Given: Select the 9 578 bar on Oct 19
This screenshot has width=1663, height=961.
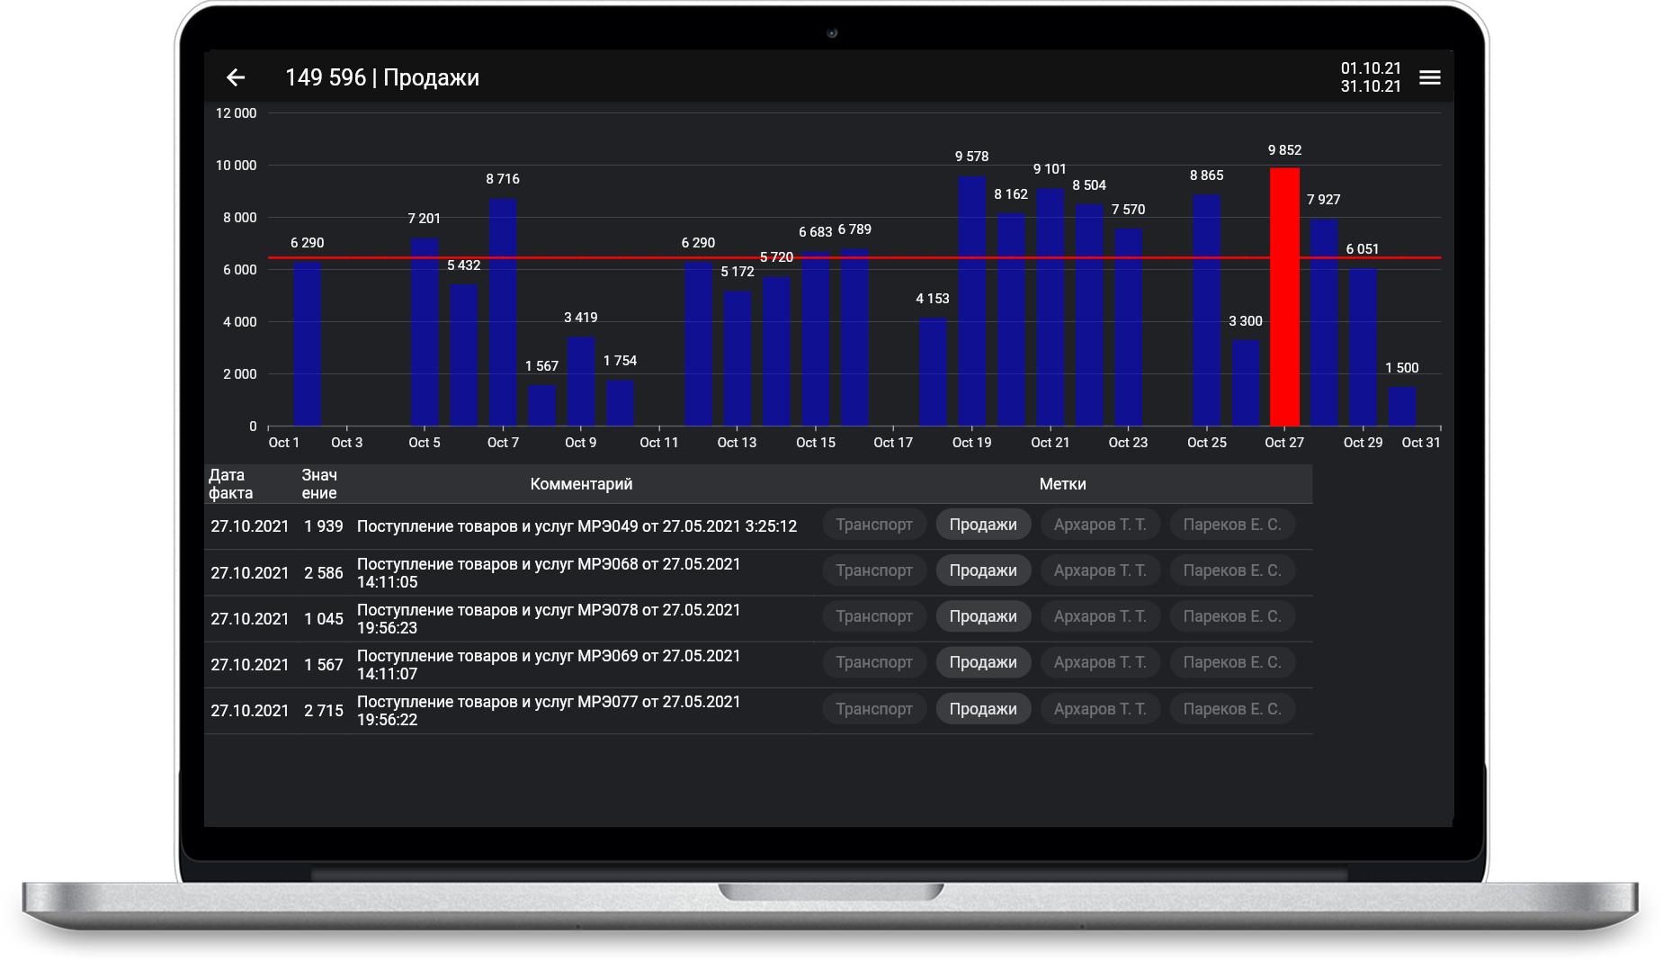Looking at the screenshot, I should pyautogui.click(x=971, y=301).
